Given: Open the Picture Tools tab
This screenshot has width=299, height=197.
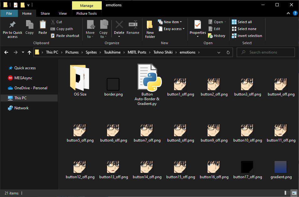Looking at the screenshot, I should click(x=87, y=13).
